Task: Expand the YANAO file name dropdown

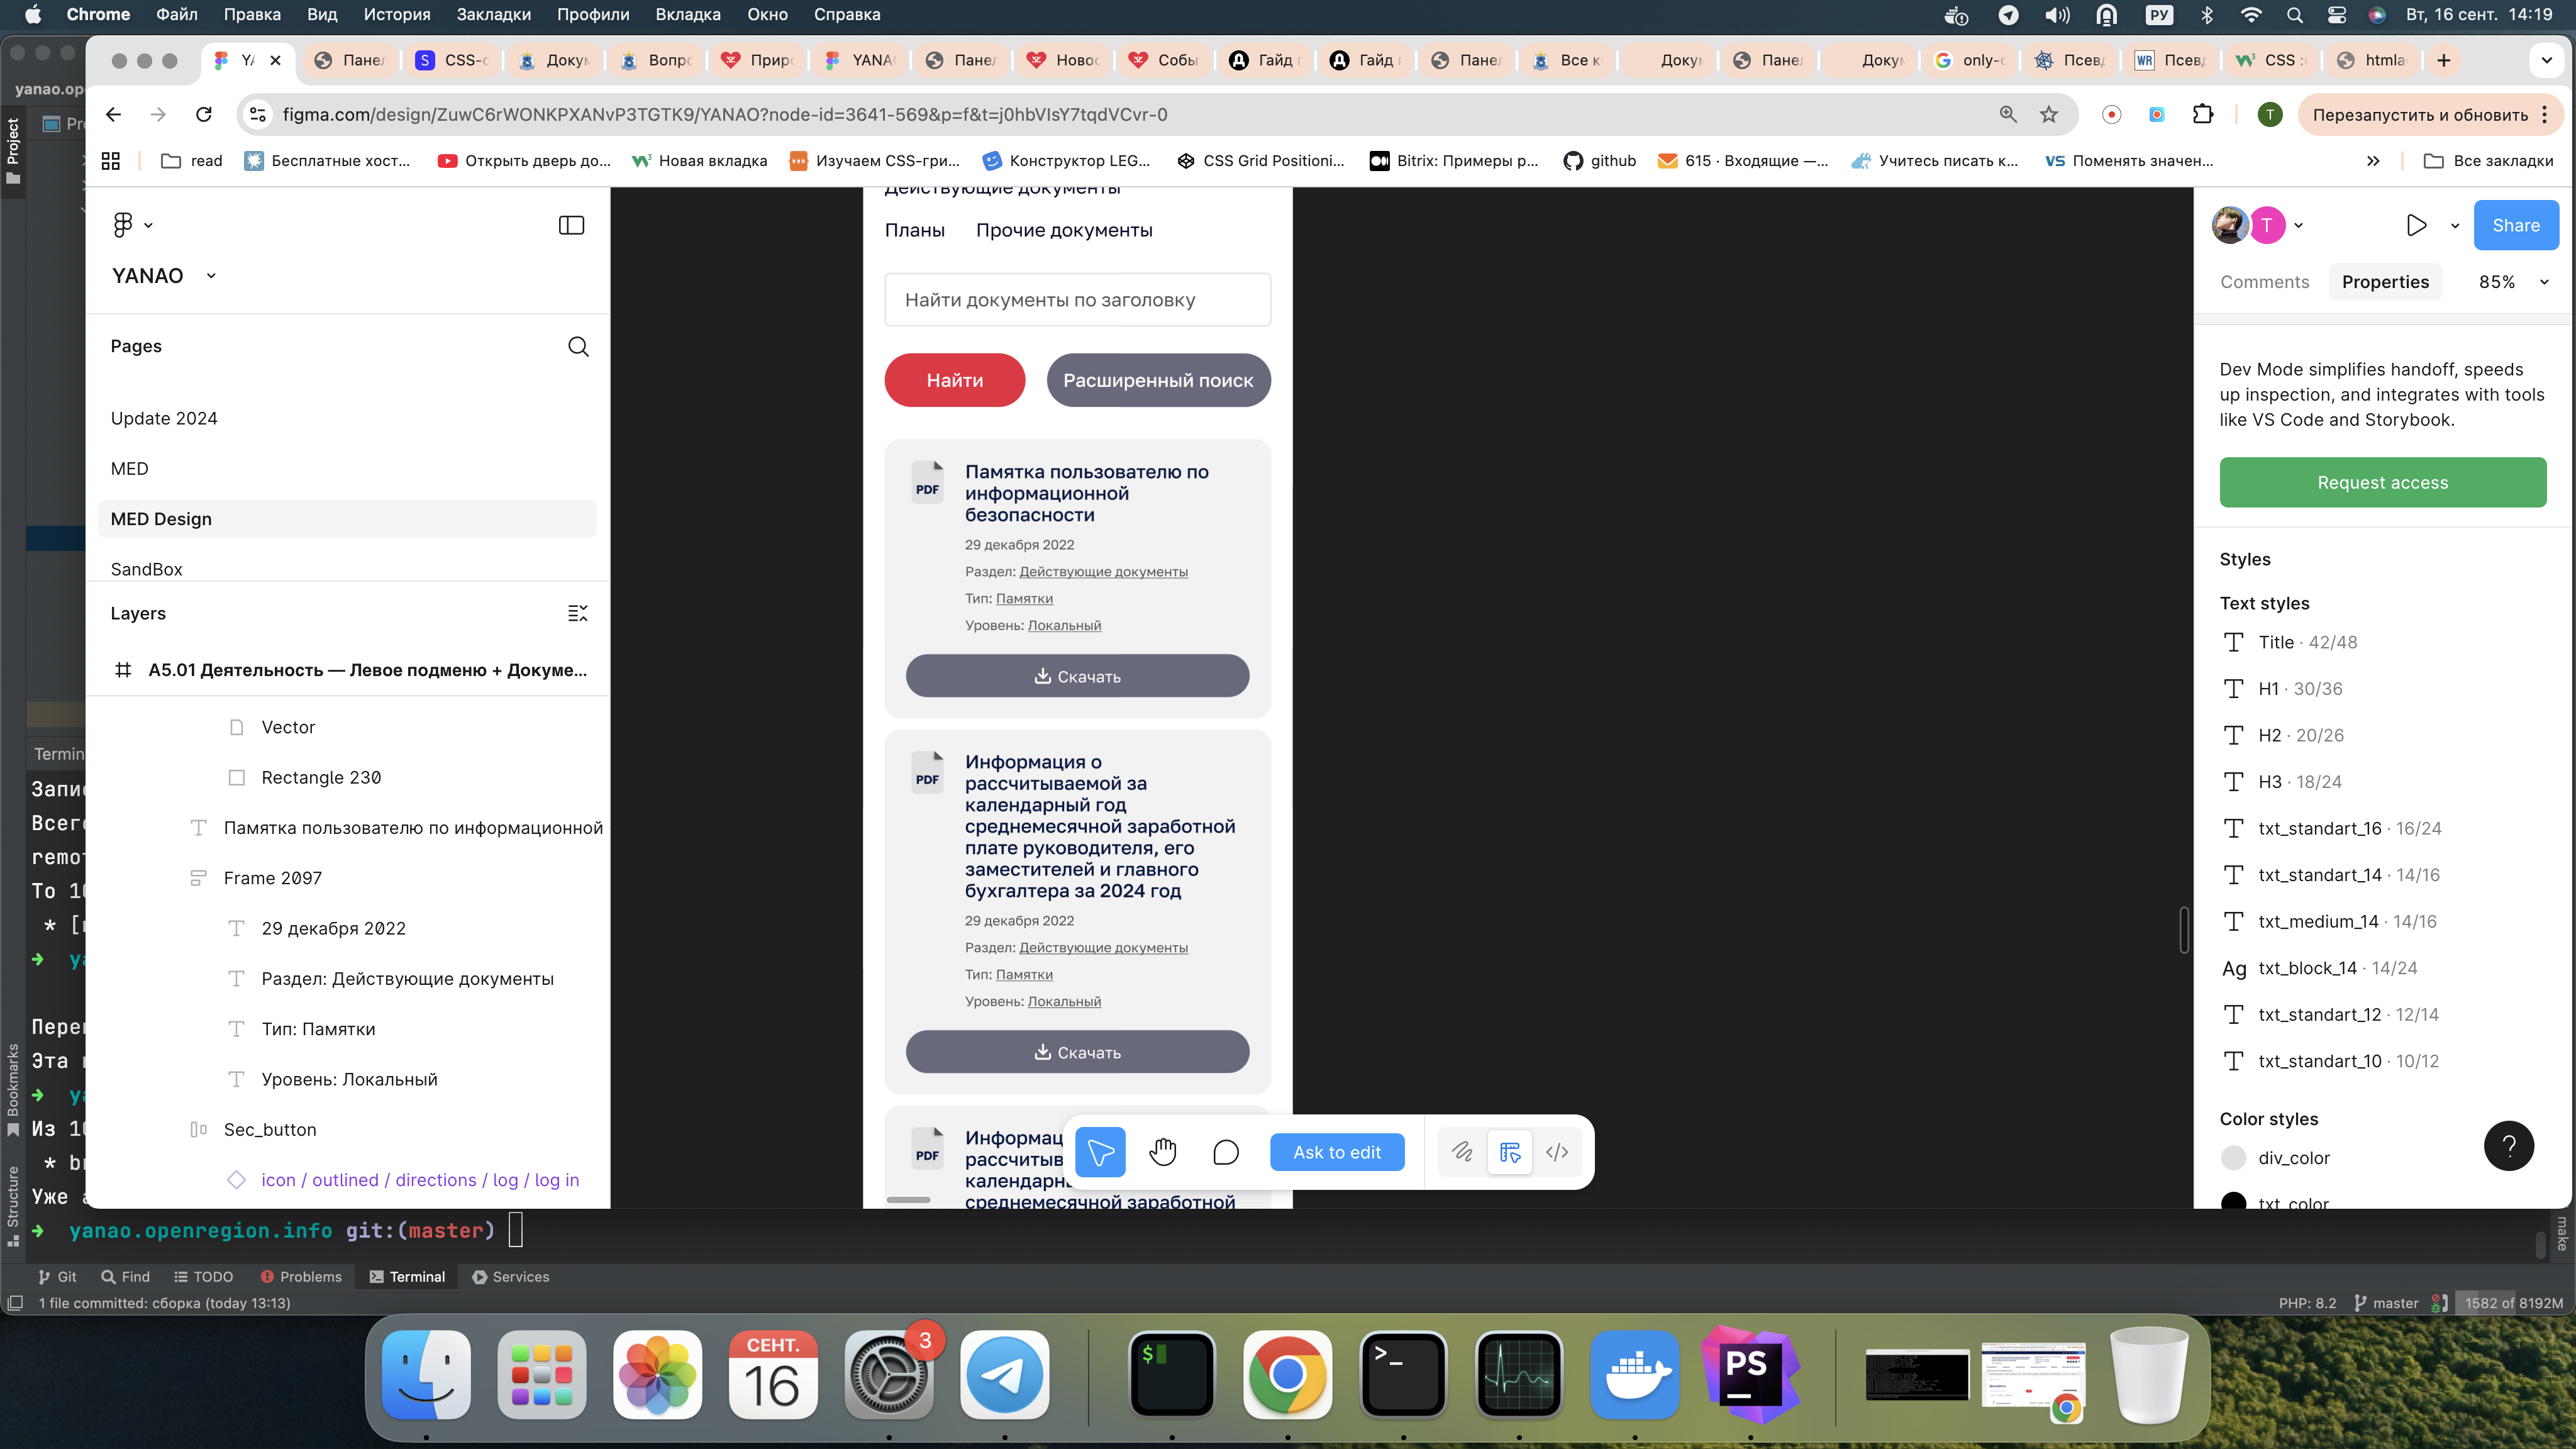Action: tap(211, 276)
